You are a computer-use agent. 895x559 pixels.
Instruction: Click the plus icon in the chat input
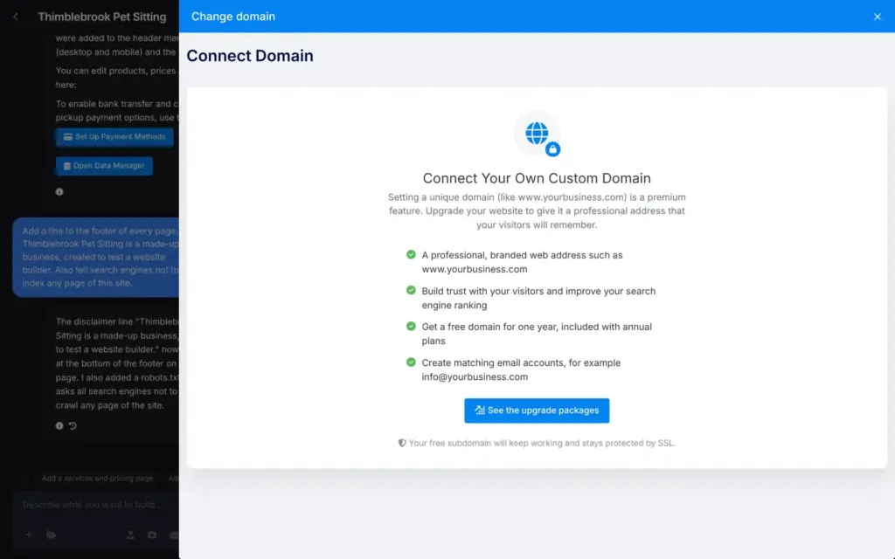point(29,535)
